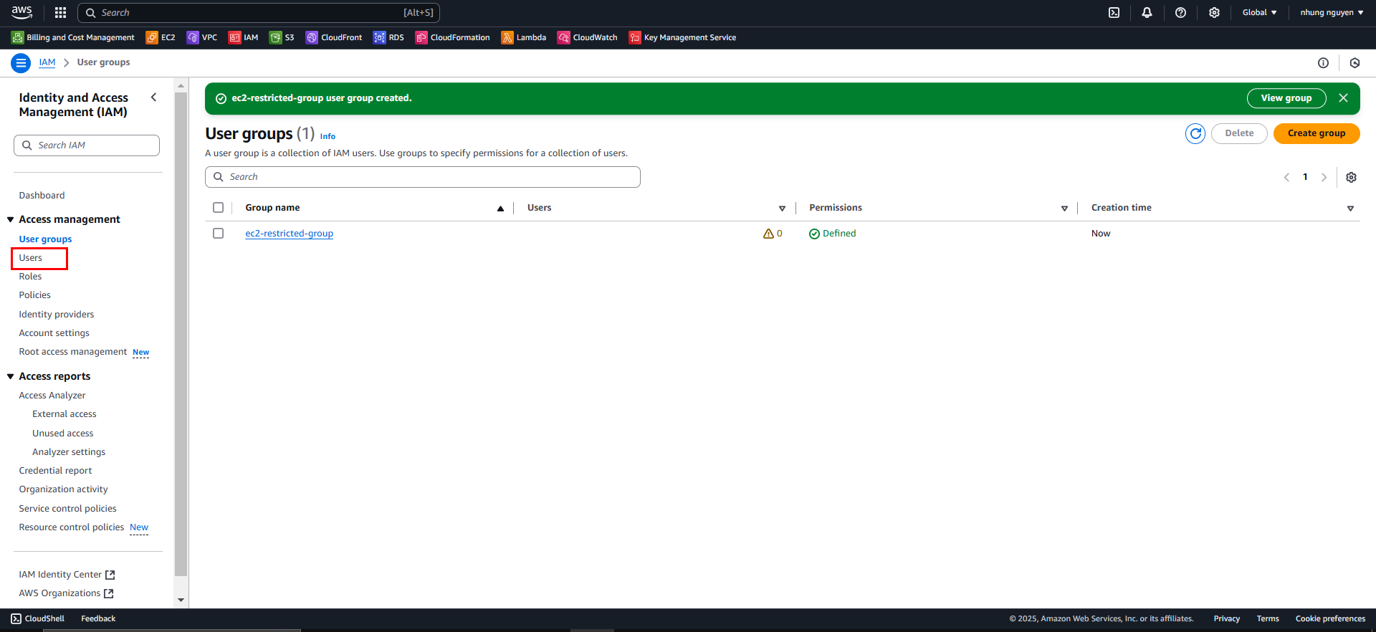Open Dashboard in IAM sidebar
1376x632 pixels.
click(x=42, y=196)
